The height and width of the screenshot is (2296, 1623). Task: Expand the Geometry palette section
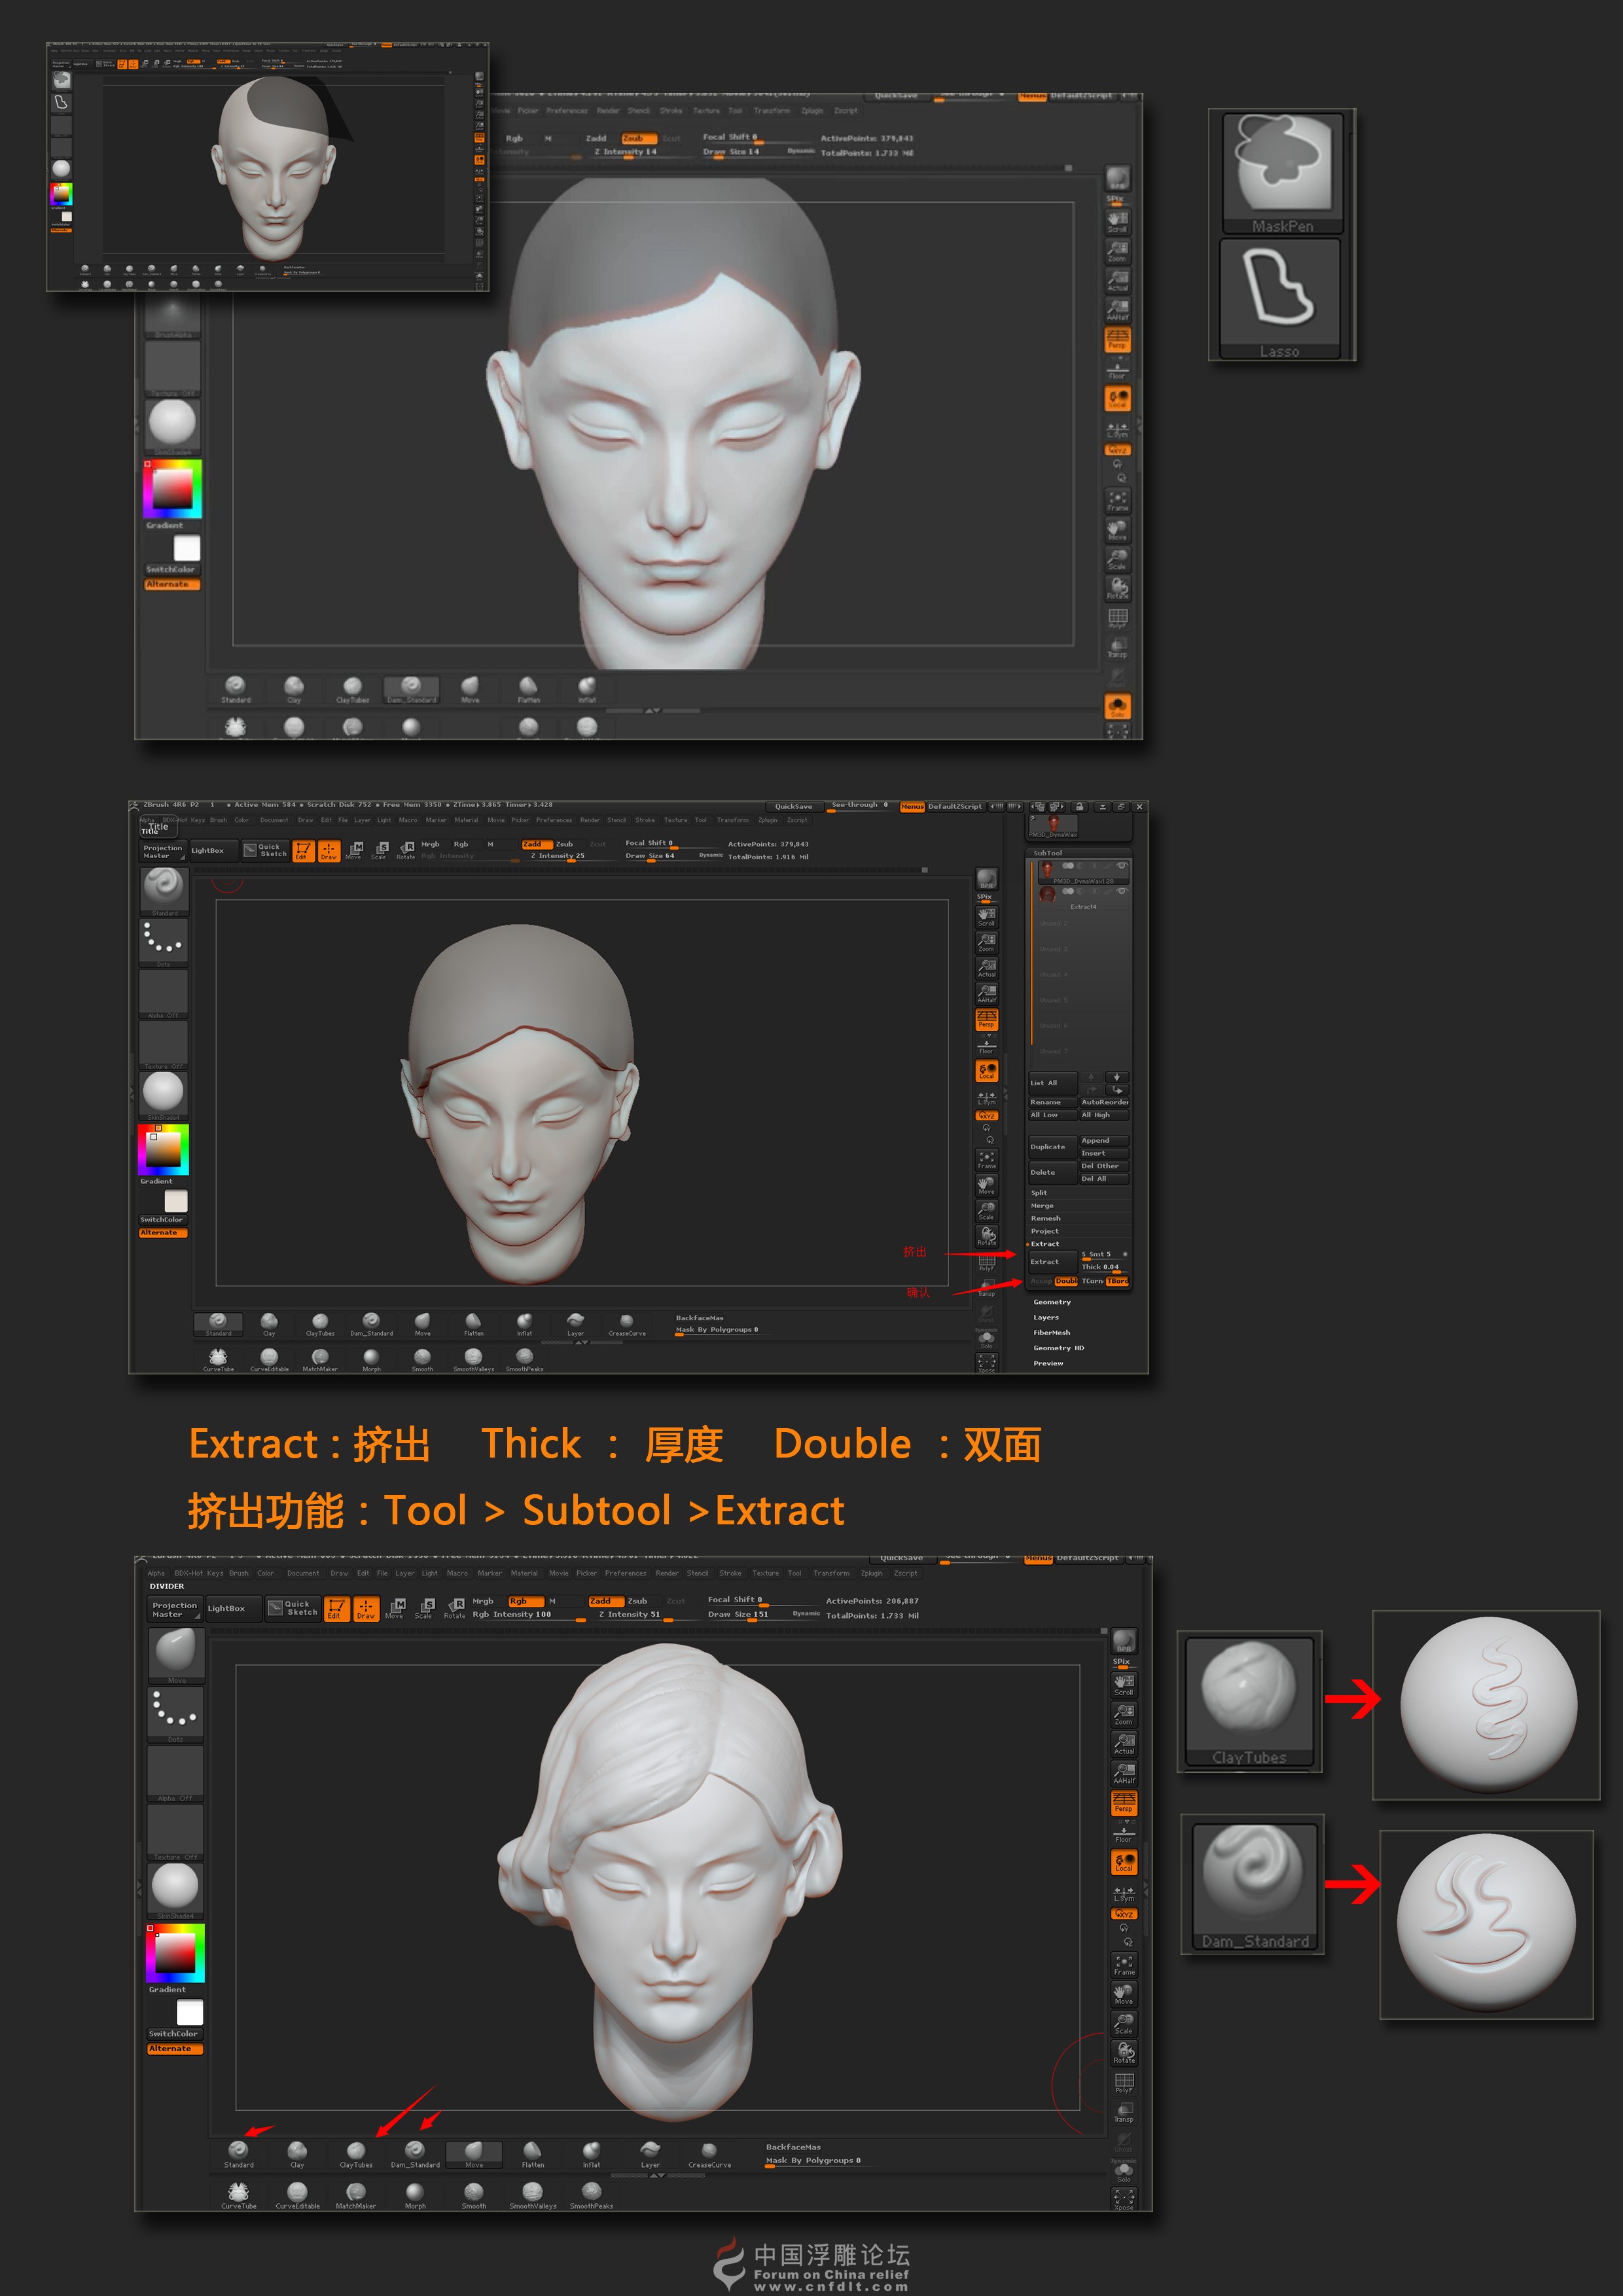click(1052, 1302)
